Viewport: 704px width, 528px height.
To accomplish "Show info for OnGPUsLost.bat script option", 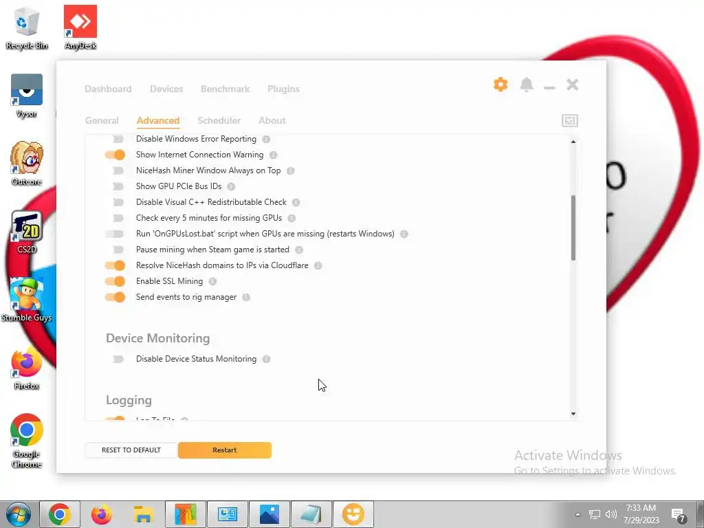I will tap(404, 234).
